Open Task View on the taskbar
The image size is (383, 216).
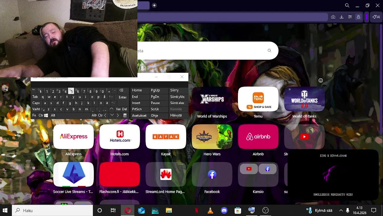pyautogui.click(x=113, y=210)
